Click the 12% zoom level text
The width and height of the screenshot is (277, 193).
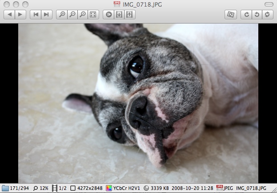click(44, 188)
